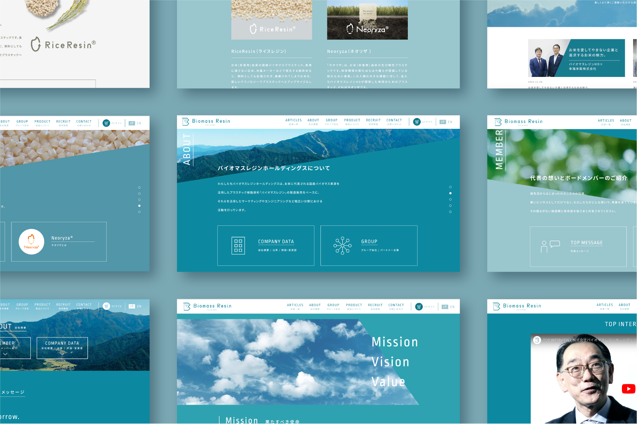Click the Neoryza(ネオリザ) heading
The image size is (637, 424).
[349, 52]
